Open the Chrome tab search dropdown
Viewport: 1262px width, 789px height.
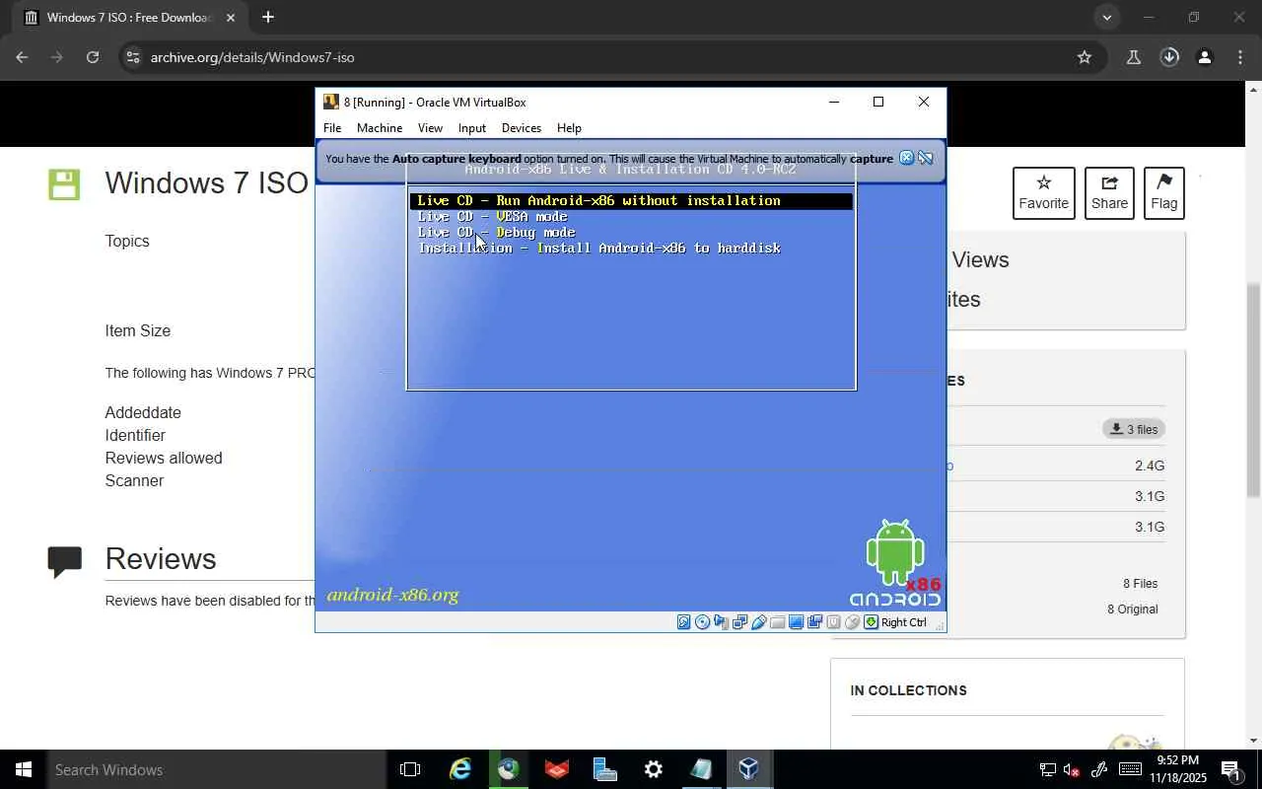click(x=1107, y=18)
